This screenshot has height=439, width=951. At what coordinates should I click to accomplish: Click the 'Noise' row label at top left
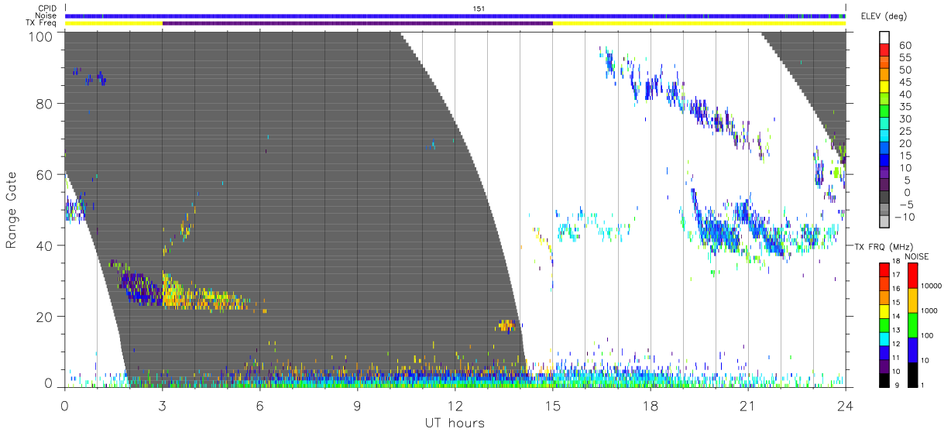pyautogui.click(x=47, y=15)
